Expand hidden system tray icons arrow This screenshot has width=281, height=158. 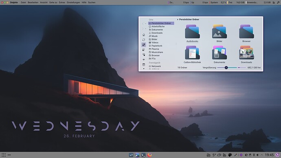click(262, 155)
